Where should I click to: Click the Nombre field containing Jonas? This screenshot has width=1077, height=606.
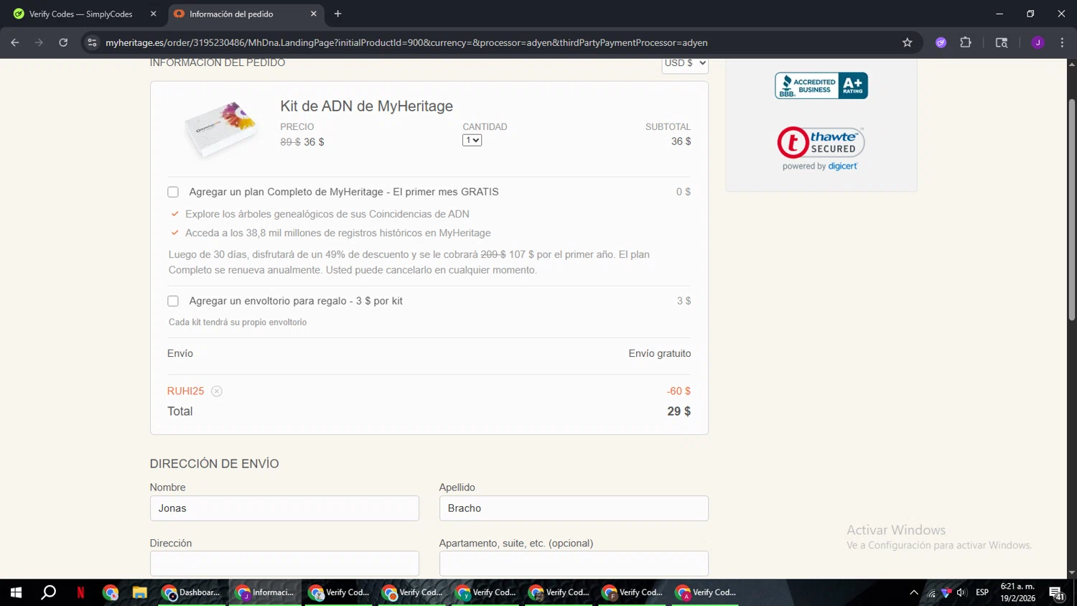[x=284, y=508]
